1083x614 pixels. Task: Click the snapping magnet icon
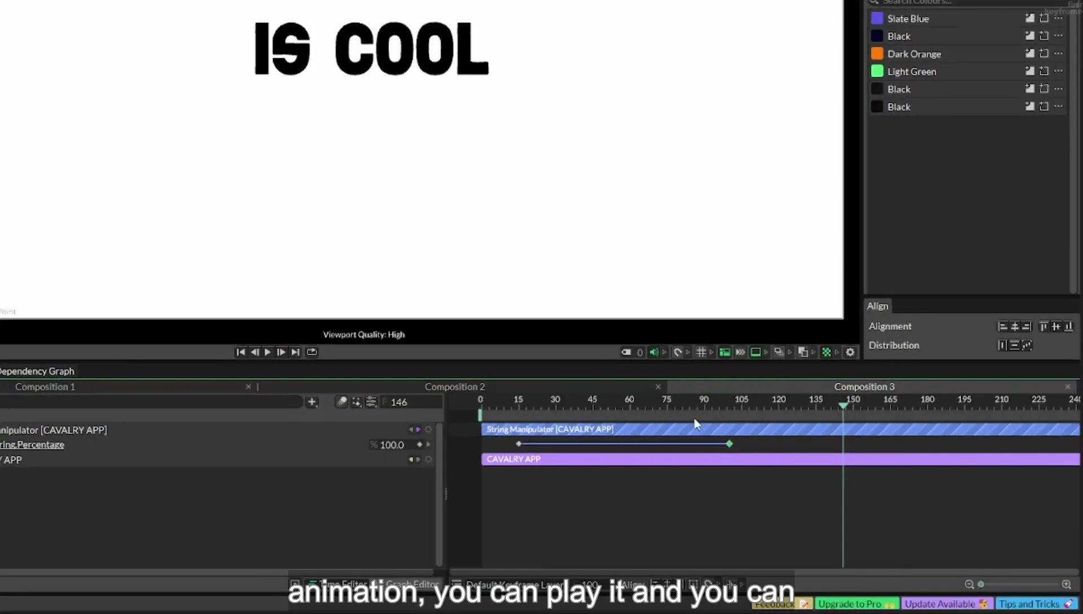pyautogui.click(x=677, y=352)
